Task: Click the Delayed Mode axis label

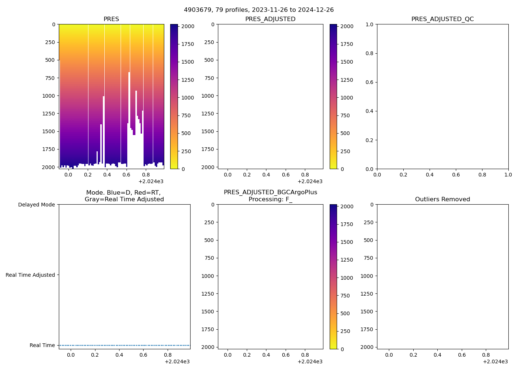Action: (x=36, y=205)
